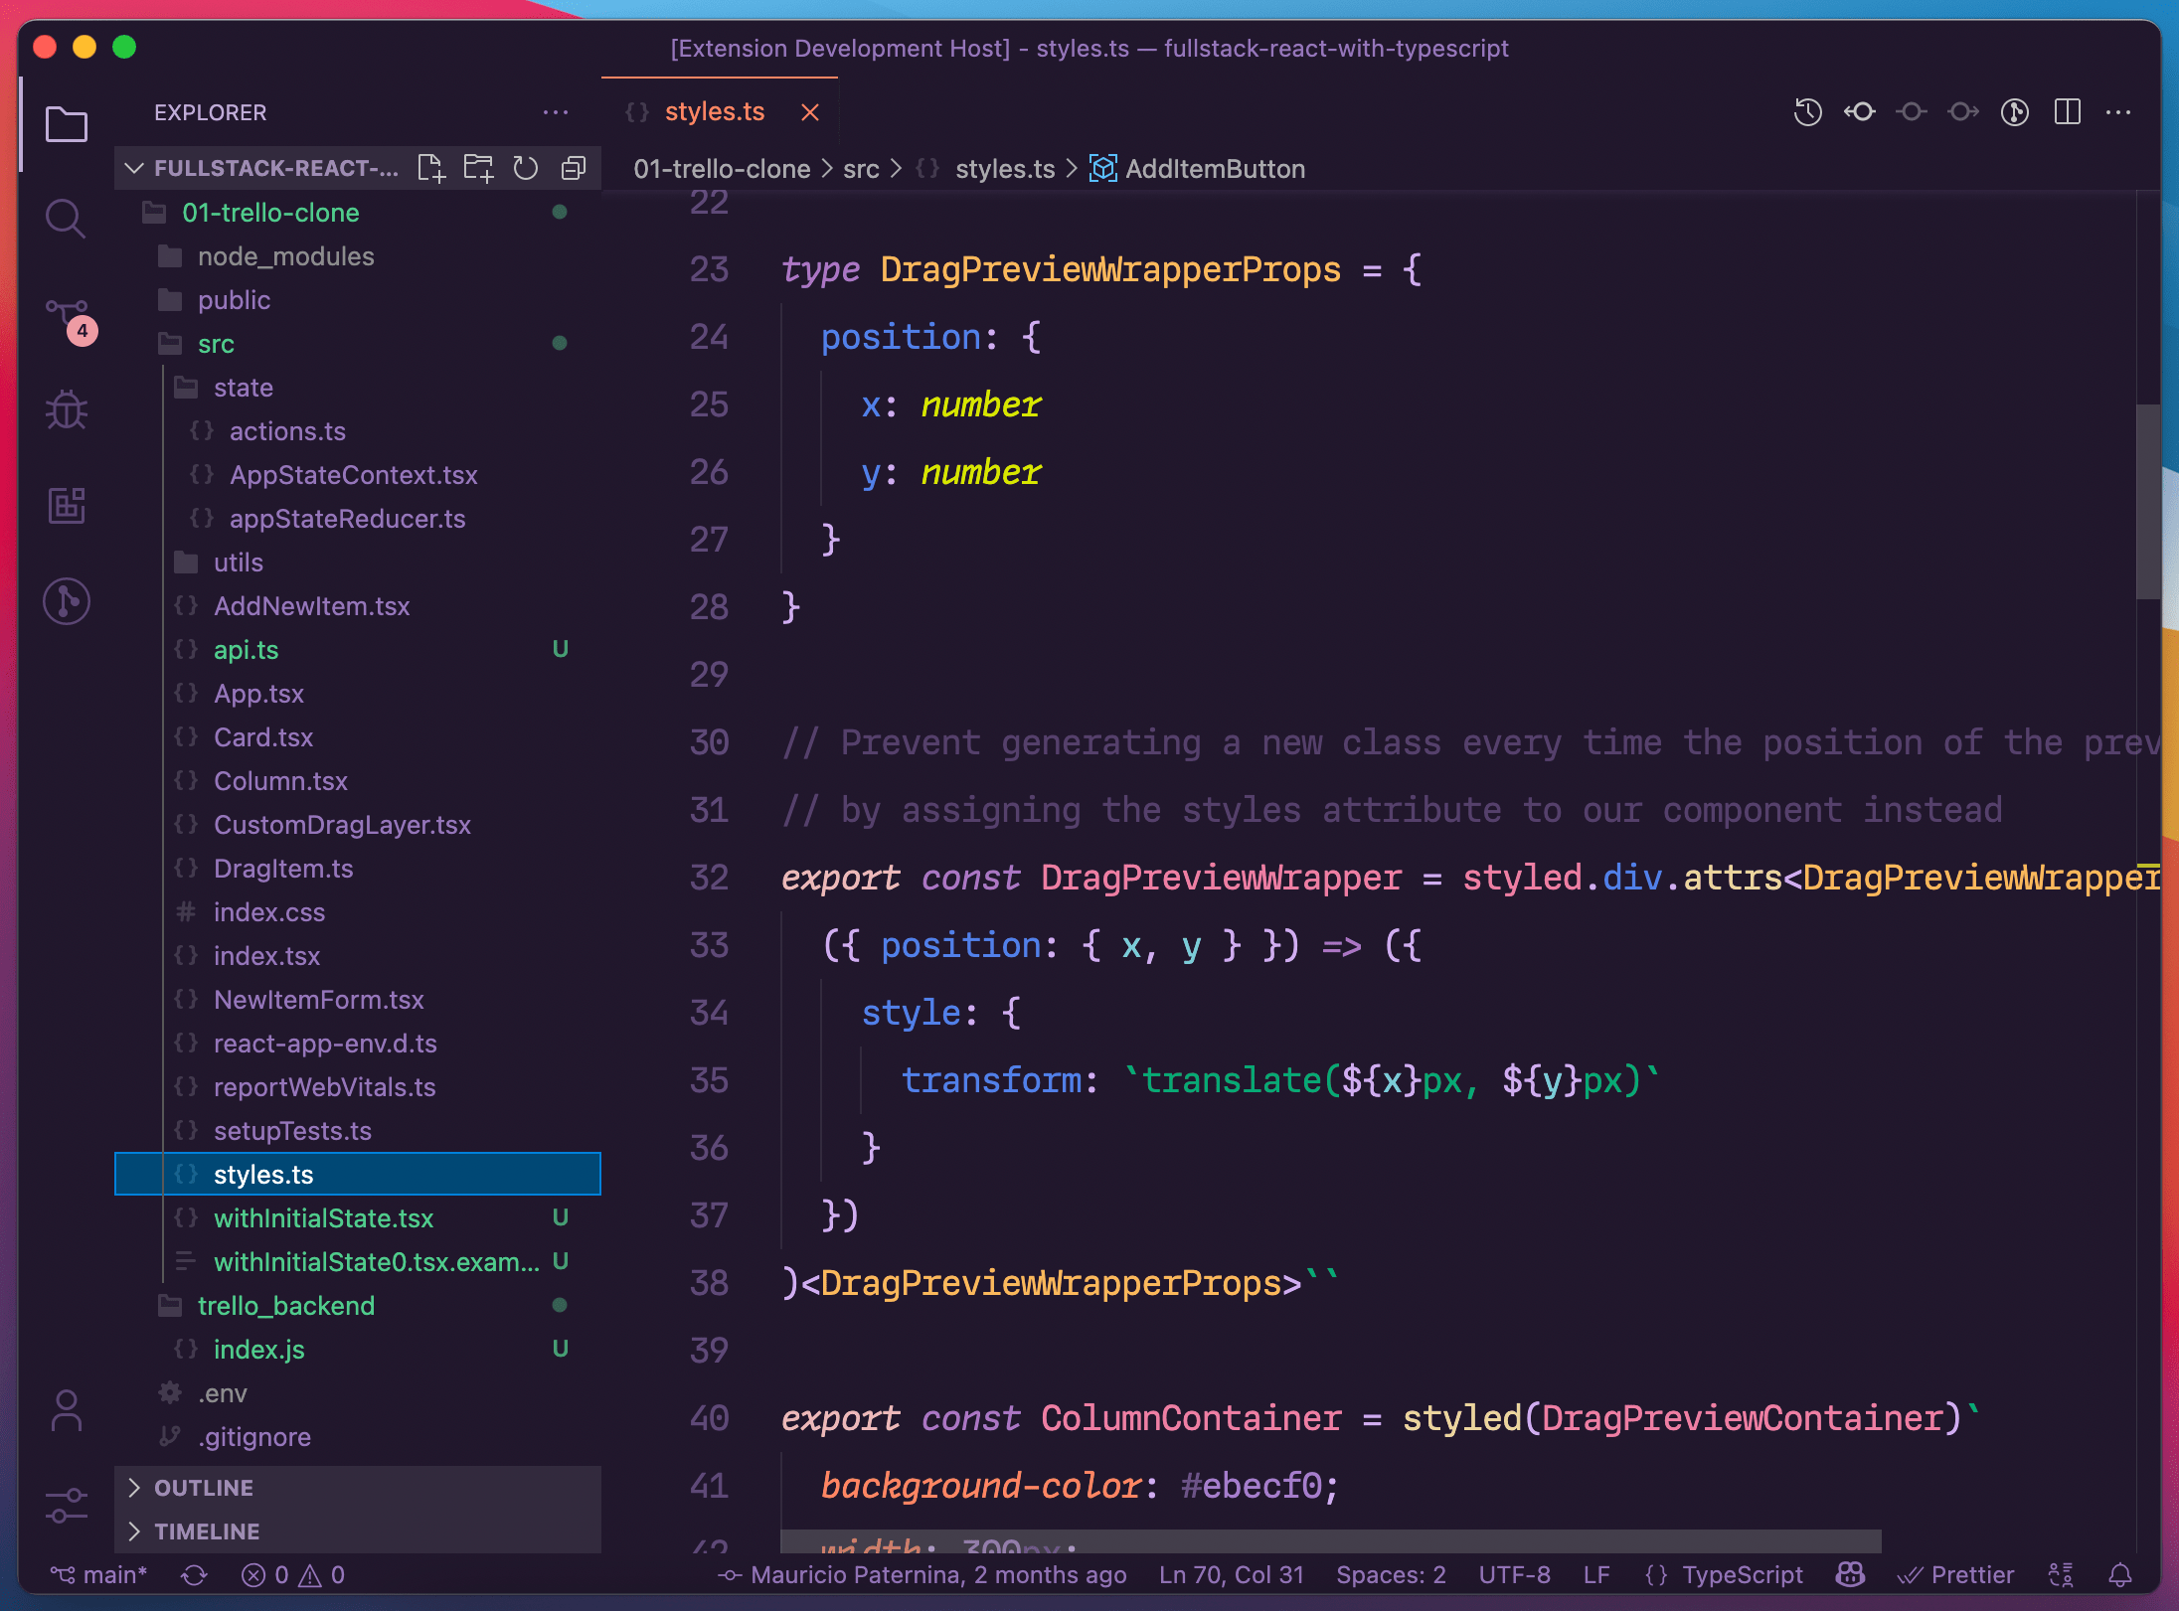Click New File icon in explorer header
The height and width of the screenshot is (1611, 2179).
(x=431, y=168)
